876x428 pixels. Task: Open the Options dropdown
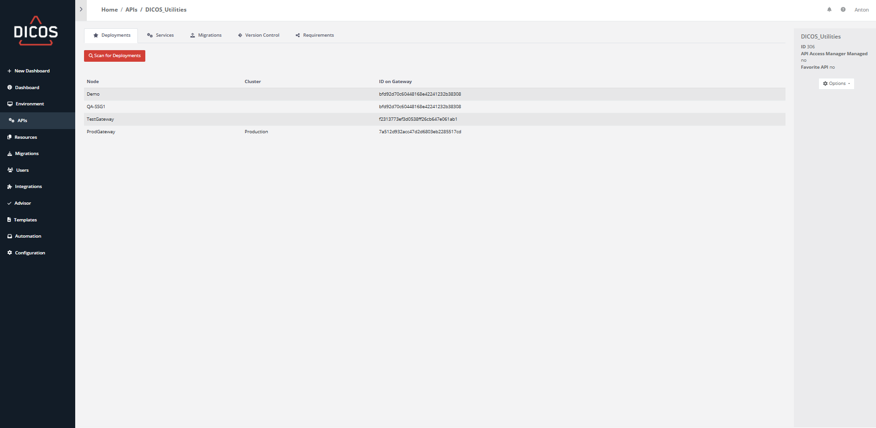pos(836,84)
